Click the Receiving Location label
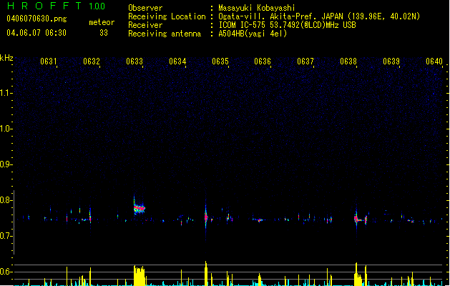This screenshot has height=286, width=450. coord(167,16)
